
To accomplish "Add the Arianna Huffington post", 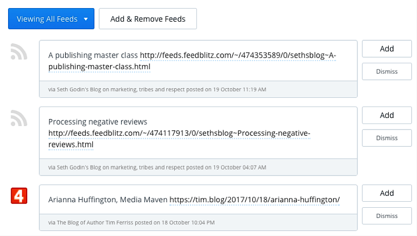I will coord(387,193).
